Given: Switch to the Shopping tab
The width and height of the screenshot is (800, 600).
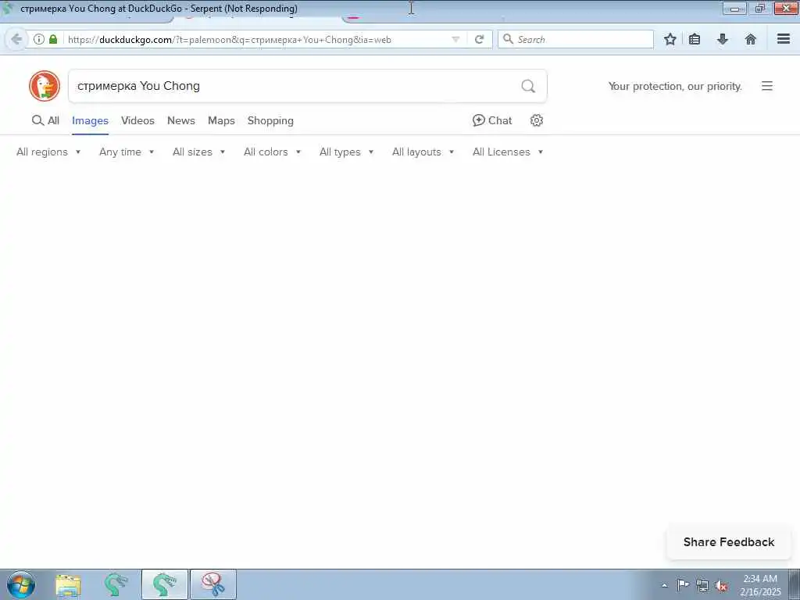Looking at the screenshot, I should (270, 121).
